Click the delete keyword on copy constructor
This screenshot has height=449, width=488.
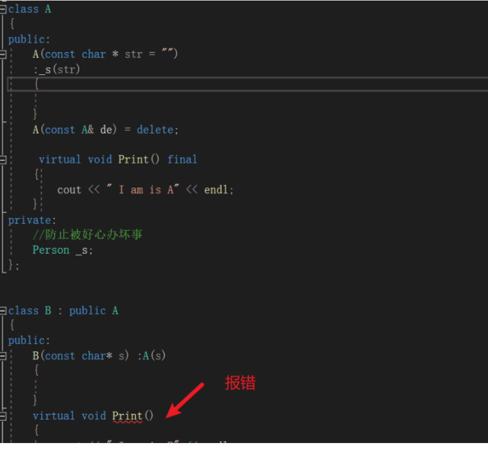[x=155, y=129]
